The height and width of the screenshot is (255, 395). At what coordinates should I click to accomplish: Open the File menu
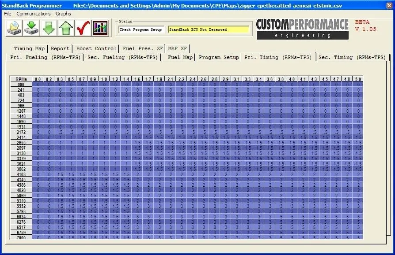[x=8, y=14]
